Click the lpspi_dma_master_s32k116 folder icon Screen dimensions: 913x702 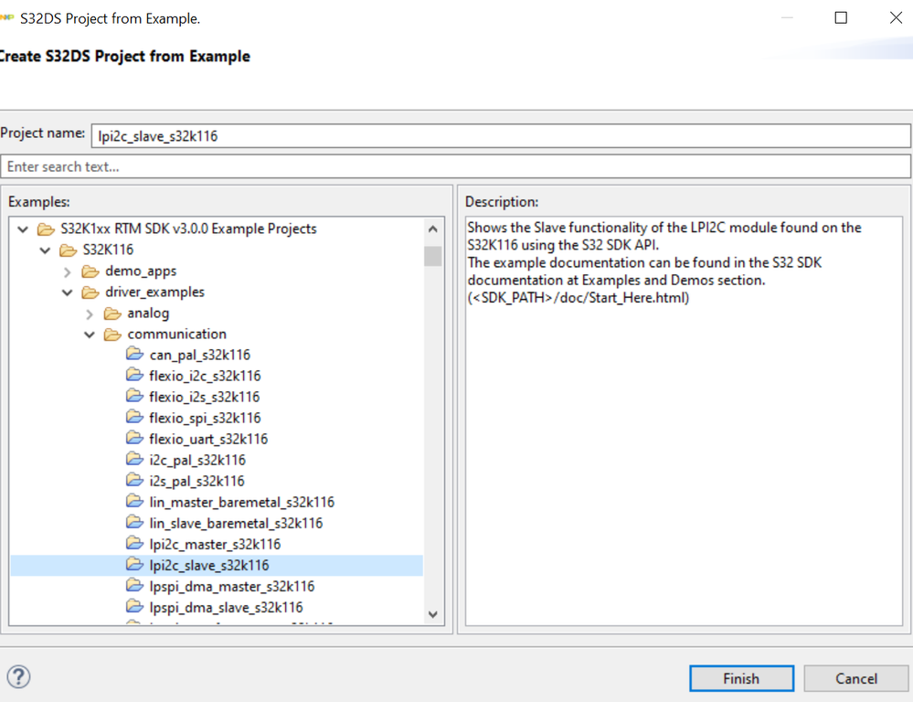tap(134, 586)
